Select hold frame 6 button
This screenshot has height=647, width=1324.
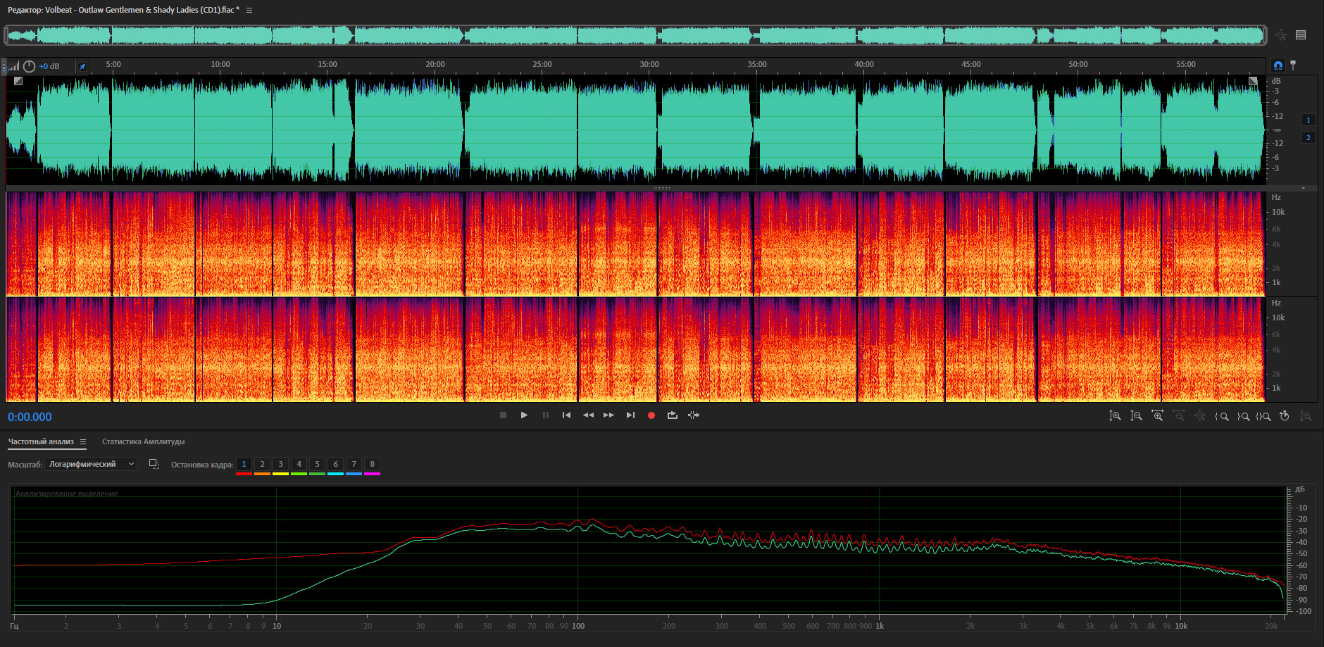click(335, 465)
